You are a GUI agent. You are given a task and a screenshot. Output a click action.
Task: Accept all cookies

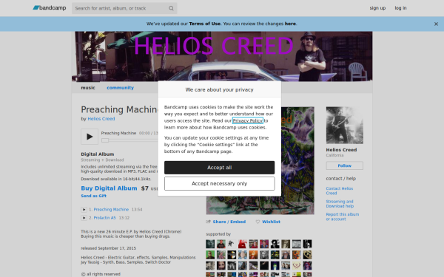pyautogui.click(x=220, y=168)
